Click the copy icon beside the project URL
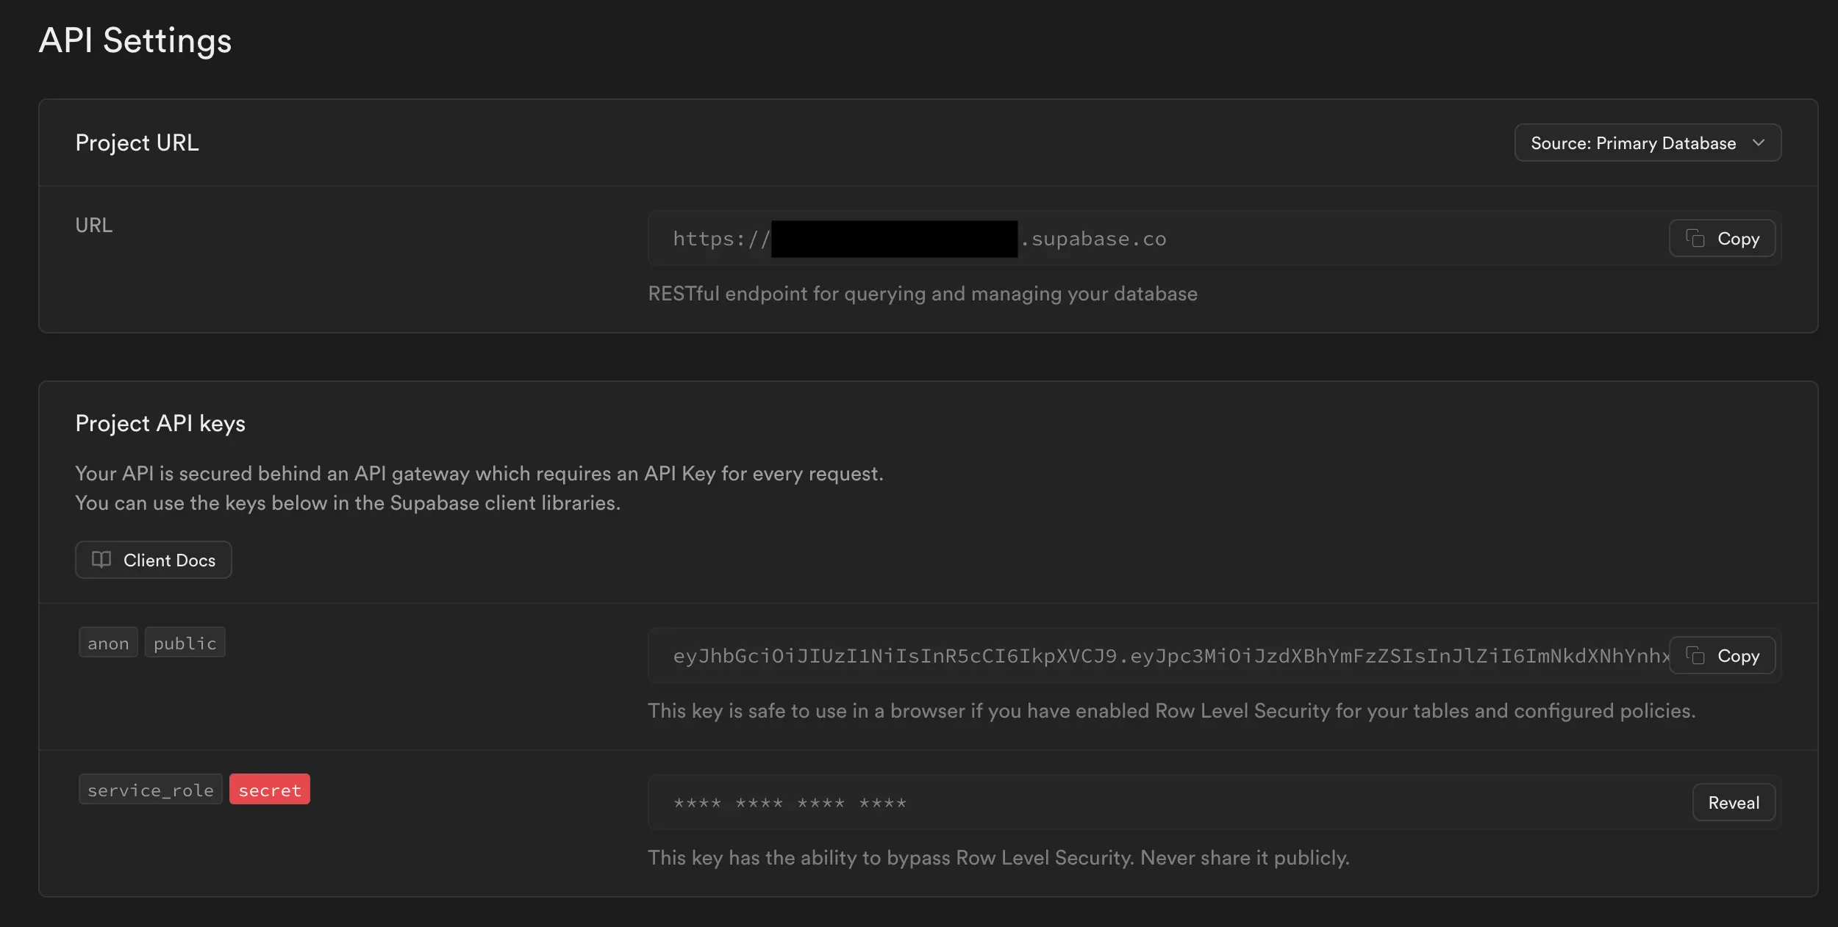This screenshot has width=1838, height=927. pos(1695,239)
